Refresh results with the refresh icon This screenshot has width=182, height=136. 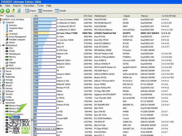click(19, 11)
